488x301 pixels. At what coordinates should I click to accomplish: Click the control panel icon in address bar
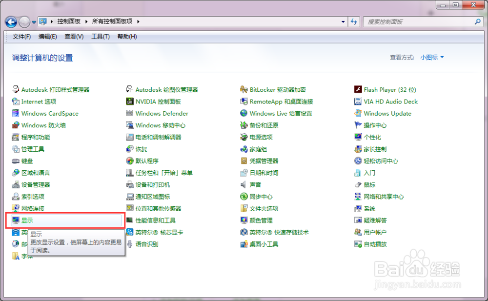point(42,21)
